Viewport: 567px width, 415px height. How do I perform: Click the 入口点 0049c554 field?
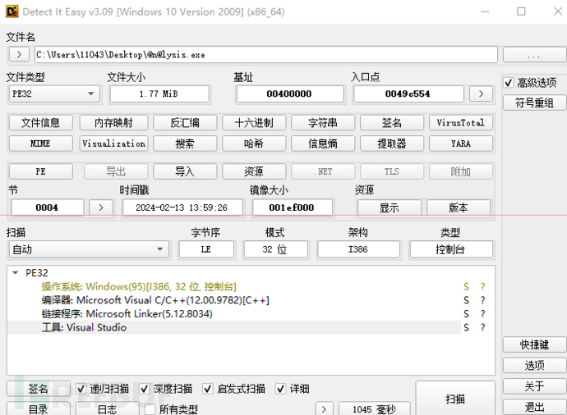tap(408, 93)
